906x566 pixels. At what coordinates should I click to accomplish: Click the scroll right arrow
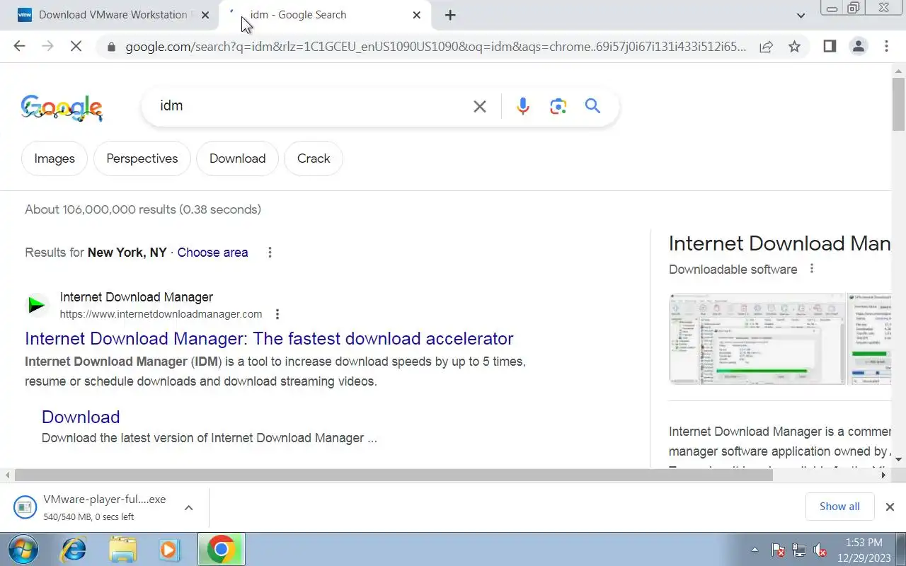pos(883,475)
